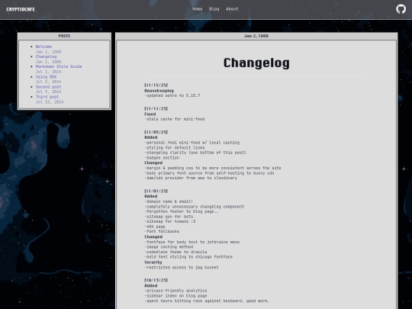
Task: Click the Housekeeping heading
Action: point(159,91)
